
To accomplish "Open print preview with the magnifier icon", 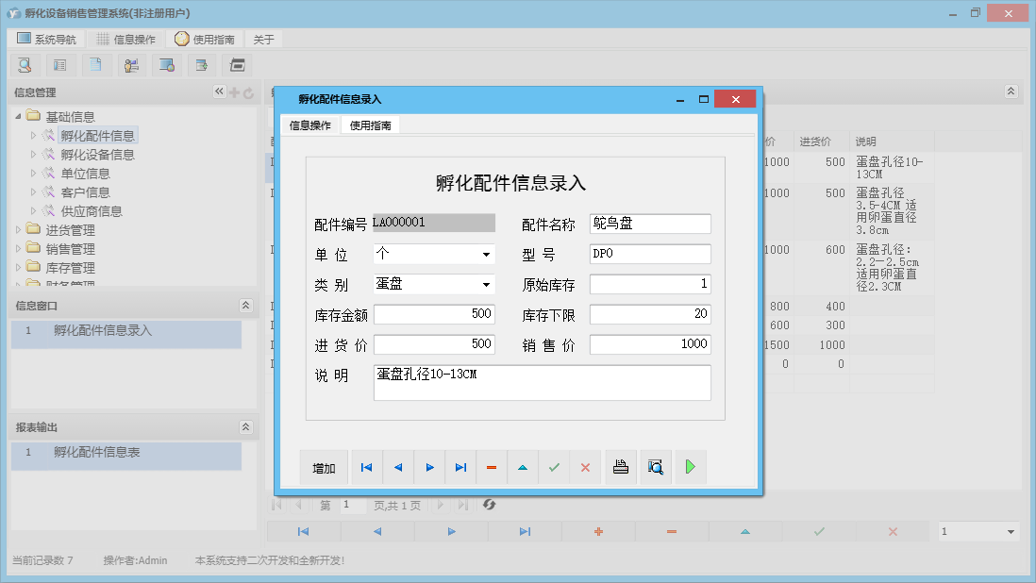I will (656, 468).
